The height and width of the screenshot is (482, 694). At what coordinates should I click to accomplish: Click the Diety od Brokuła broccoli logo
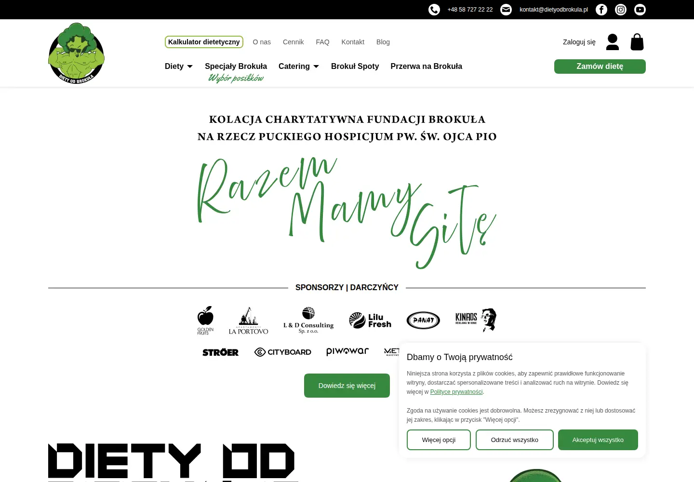tap(76, 53)
